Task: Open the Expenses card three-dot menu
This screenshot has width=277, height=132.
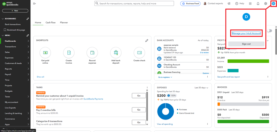Action: [x=207, y=124]
